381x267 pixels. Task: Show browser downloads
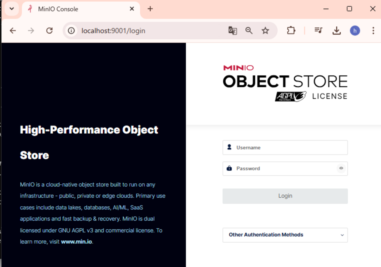tap(336, 31)
